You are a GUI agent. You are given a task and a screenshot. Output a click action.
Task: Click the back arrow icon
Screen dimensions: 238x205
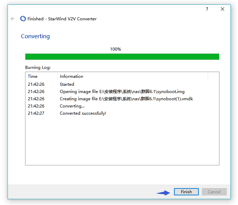coord(13,19)
